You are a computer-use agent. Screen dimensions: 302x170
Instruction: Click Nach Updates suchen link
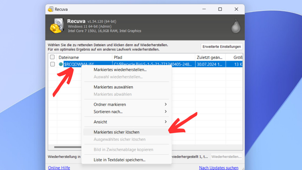pyautogui.click(x=219, y=168)
